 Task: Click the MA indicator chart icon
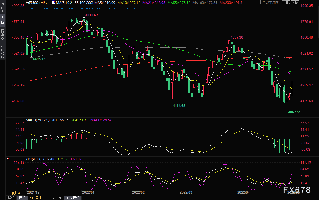53,3
